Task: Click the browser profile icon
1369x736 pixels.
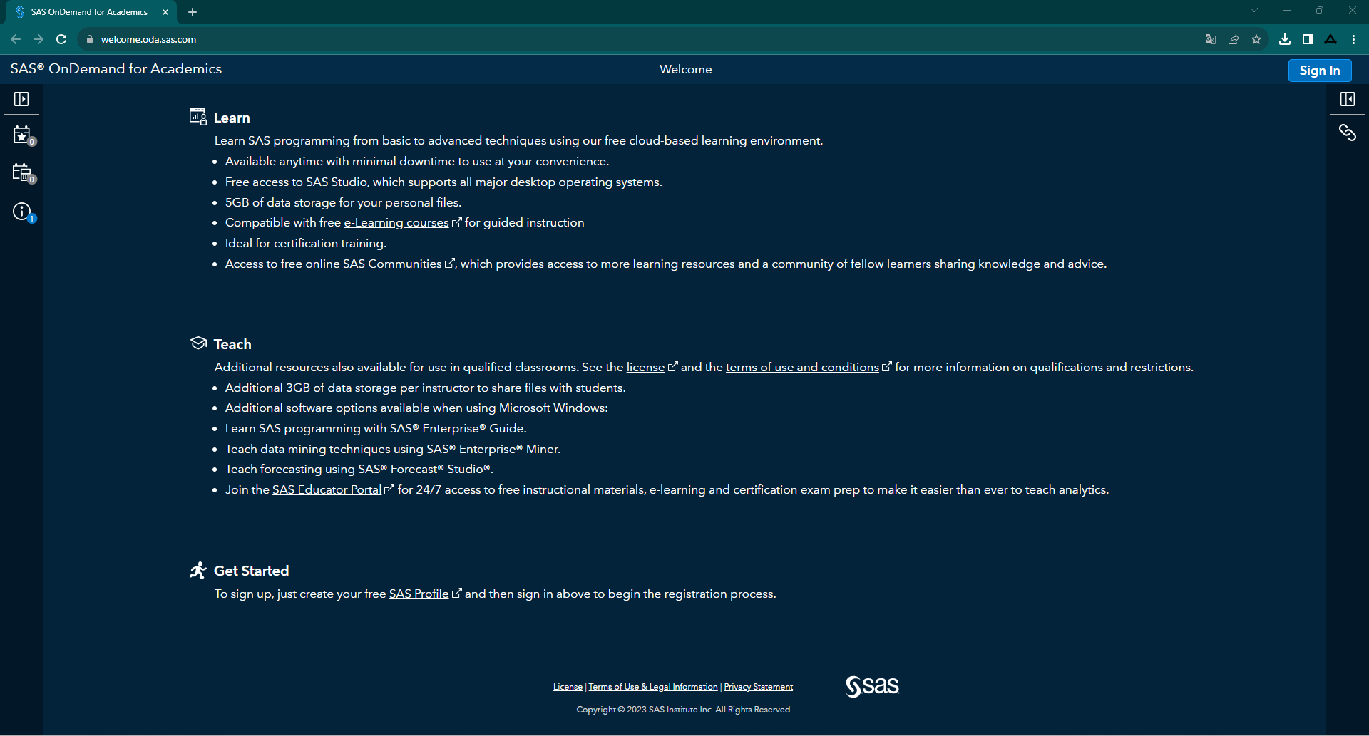Action: coord(1330,39)
